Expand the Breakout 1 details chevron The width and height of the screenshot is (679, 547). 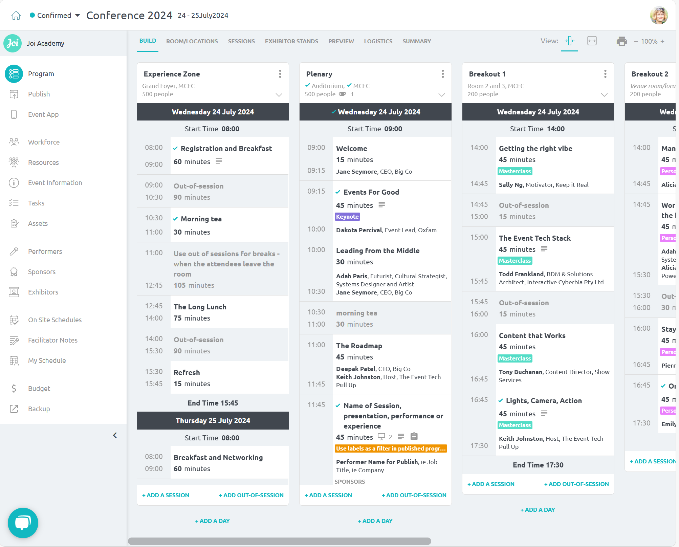[x=604, y=95]
